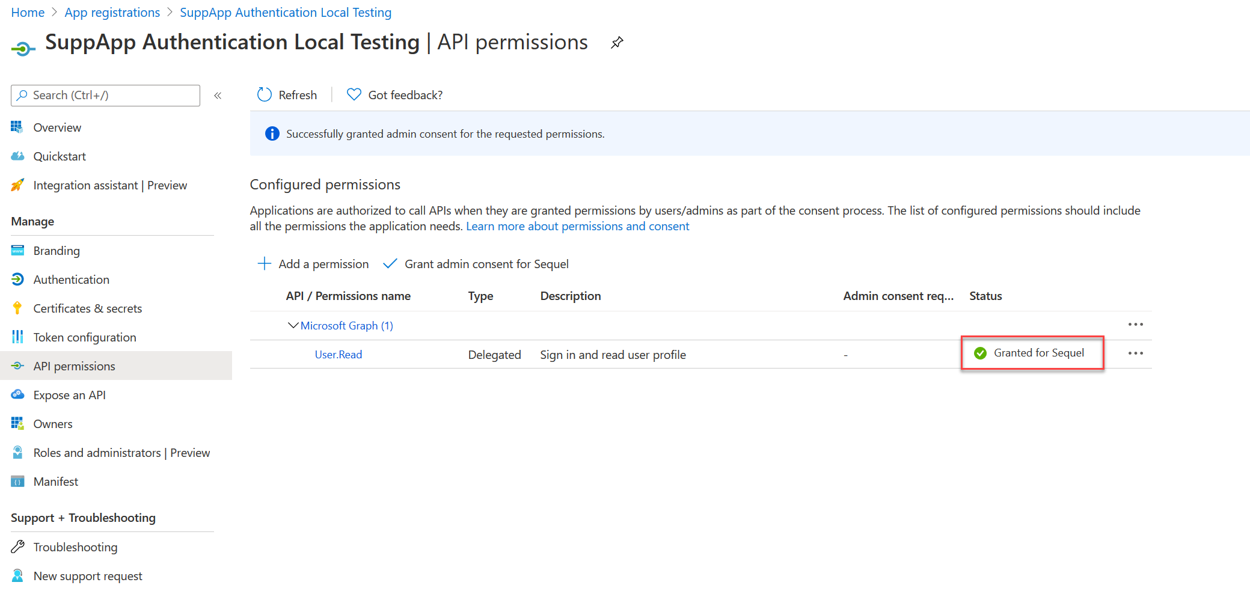Click Got feedback? button
The height and width of the screenshot is (603, 1250).
pyautogui.click(x=395, y=95)
